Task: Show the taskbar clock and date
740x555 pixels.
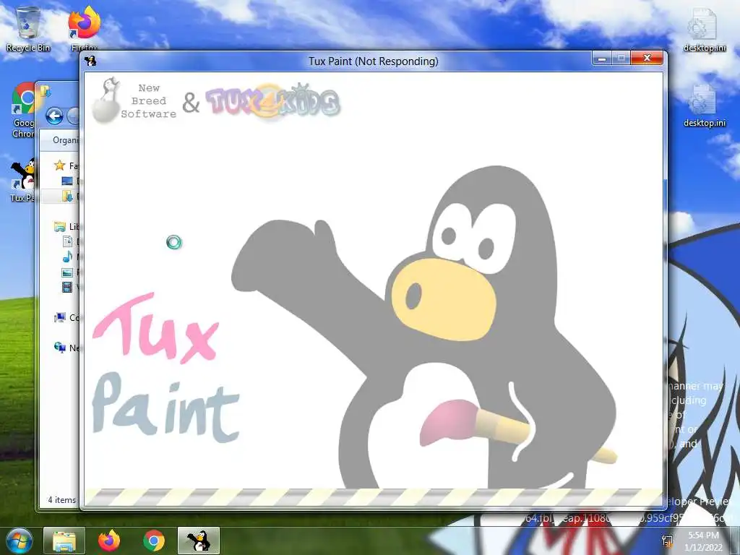Action: coord(703,541)
